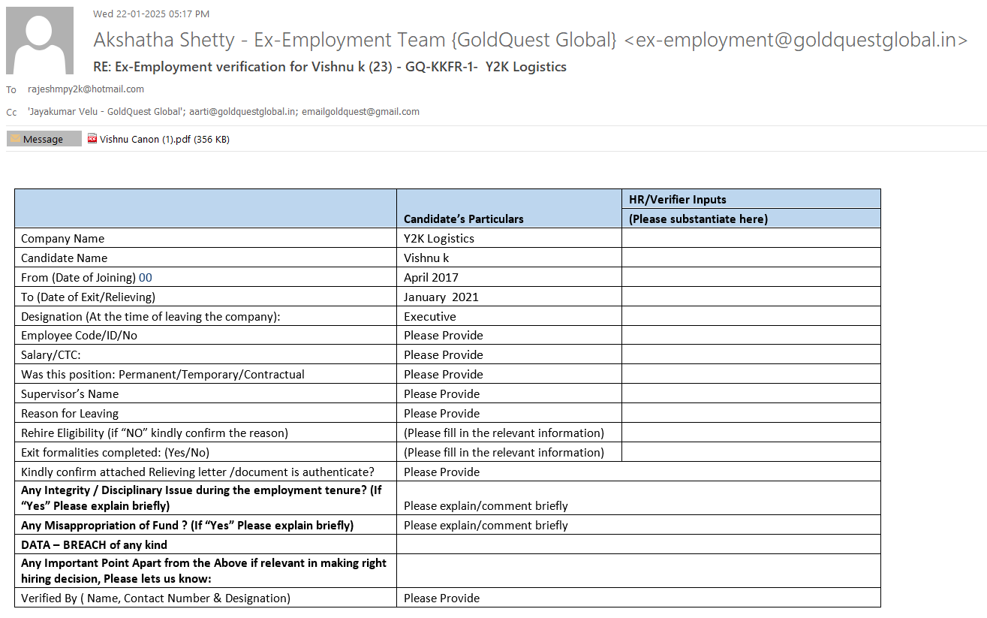Click "Please Provide" in the Verified By row
The width and height of the screenshot is (987, 618).
[441, 598]
